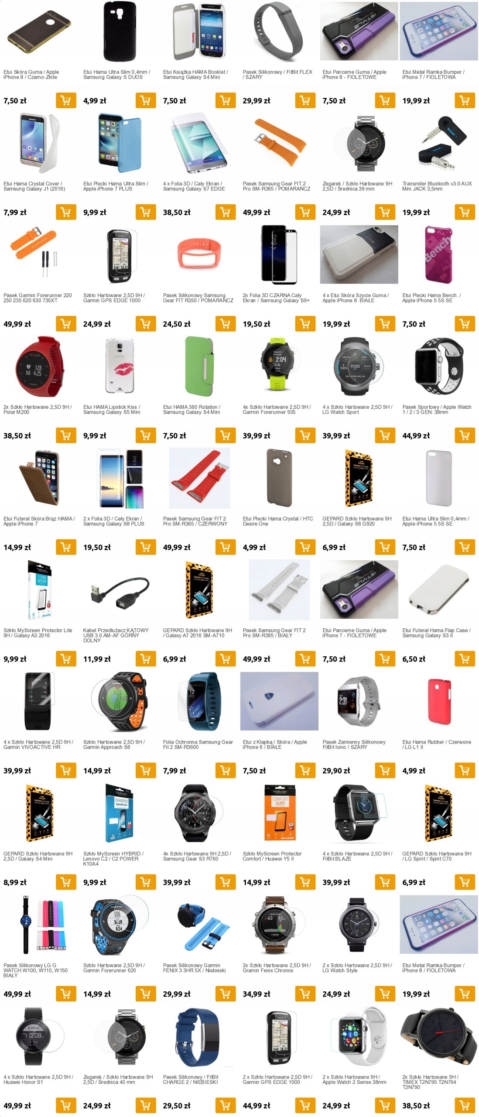This screenshot has height=1117, width=479.
Task: Add Etui Futerał Skóra Brąz HAMA to cart
Action: coord(66,548)
